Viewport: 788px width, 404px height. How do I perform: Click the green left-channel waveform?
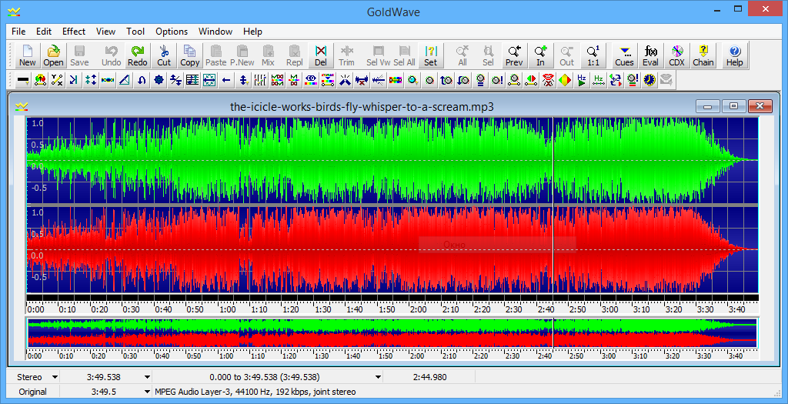392,160
